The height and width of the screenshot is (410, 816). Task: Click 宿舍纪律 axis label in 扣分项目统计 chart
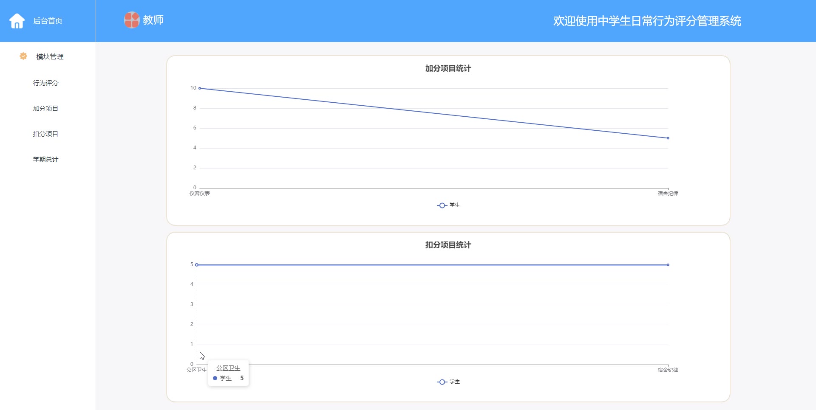pos(668,370)
